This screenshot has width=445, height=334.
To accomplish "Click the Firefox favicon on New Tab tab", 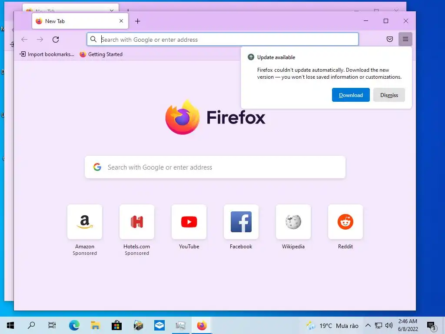I will click(39, 21).
